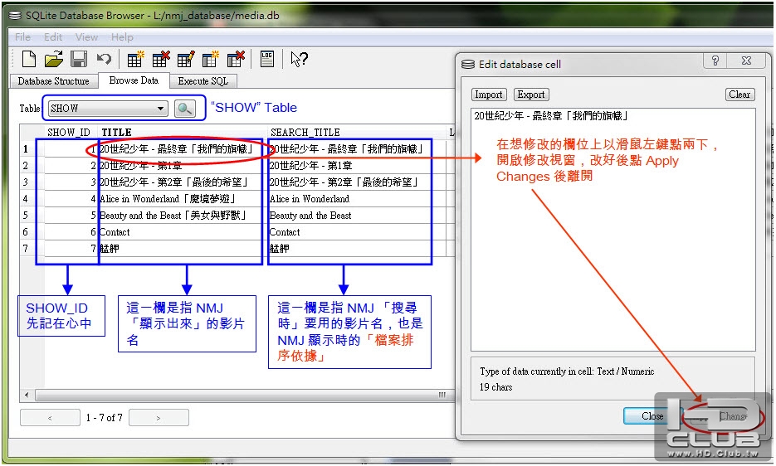Image resolution: width=776 pixels, height=466 pixels.
Task: Open the File menu
Action: (x=22, y=37)
